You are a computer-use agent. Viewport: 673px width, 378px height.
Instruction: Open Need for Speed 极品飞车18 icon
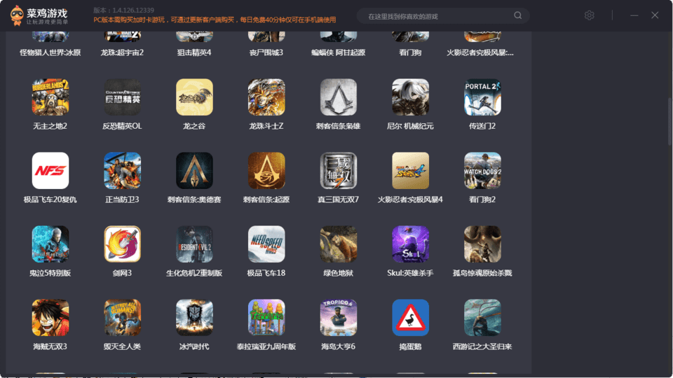(266, 244)
